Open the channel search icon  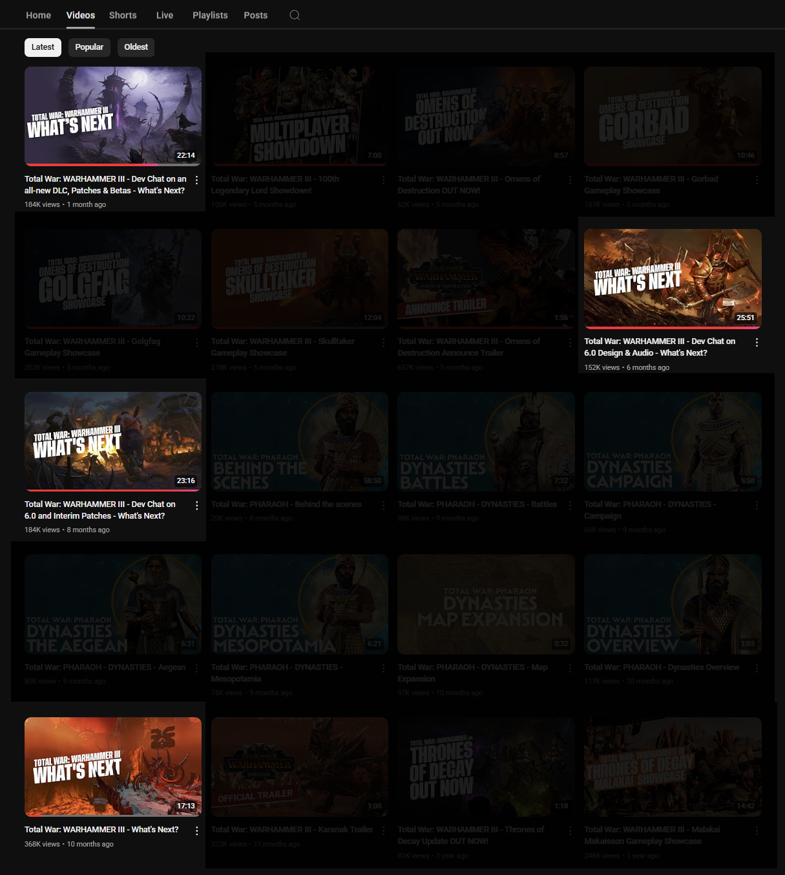pos(295,15)
